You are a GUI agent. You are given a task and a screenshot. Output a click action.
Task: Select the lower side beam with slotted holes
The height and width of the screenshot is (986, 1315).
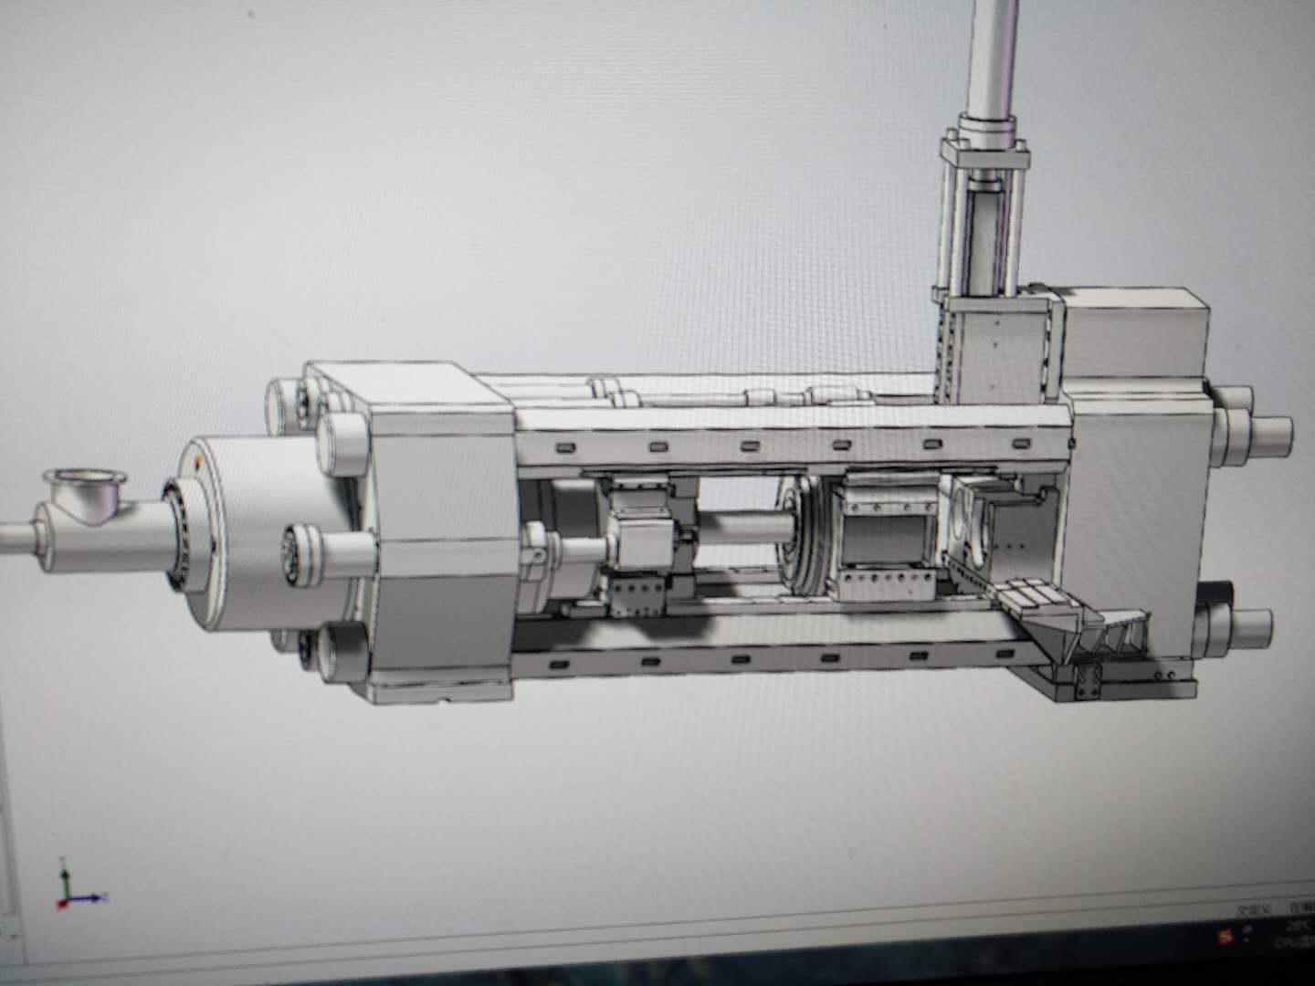[776, 659]
